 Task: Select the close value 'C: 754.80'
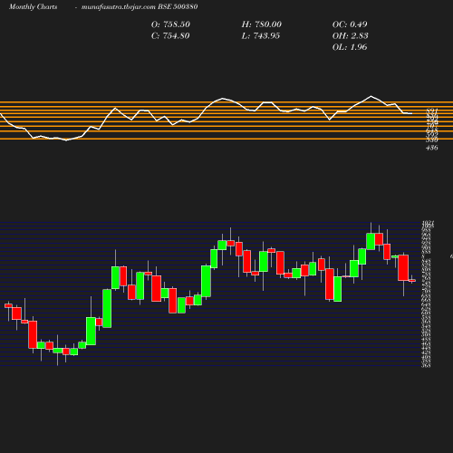point(170,36)
